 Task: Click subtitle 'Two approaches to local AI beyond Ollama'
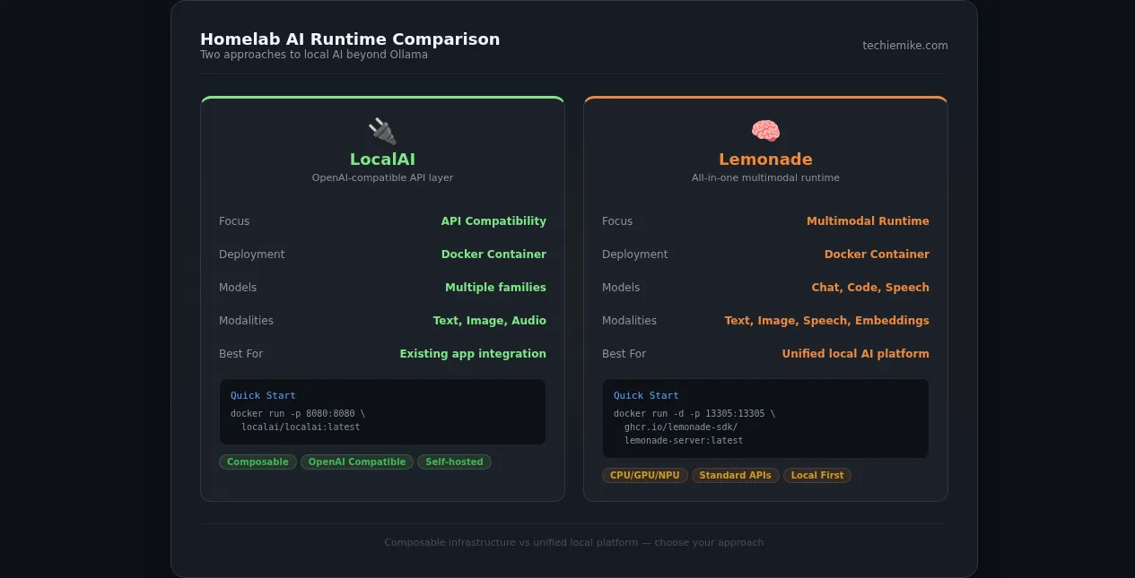(x=314, y=55)
